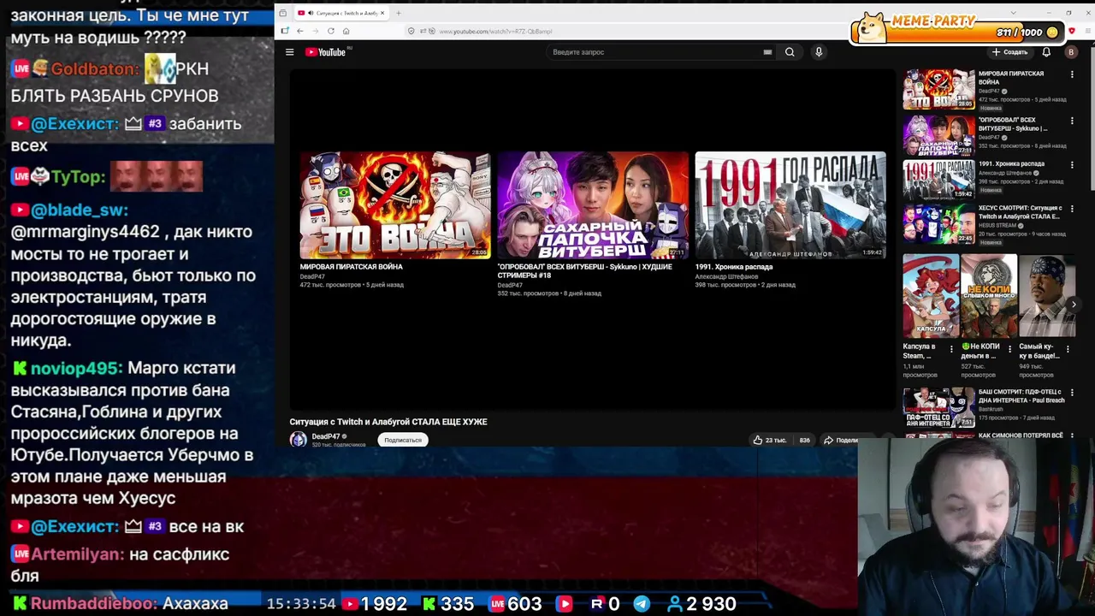Open sidebar thumbnail of 1991. Хроника распада
Viewport: 1095px width, 616px height.
click(938, 180)
